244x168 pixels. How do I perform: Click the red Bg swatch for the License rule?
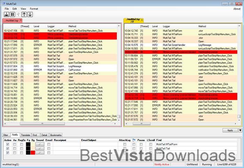pos(33,153)
